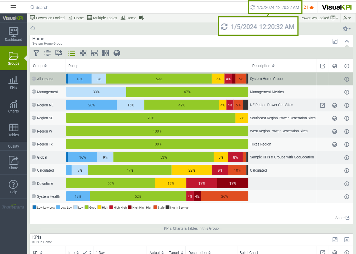
Task: Open Region NE external link icon
Action: [x=323, y=105]
